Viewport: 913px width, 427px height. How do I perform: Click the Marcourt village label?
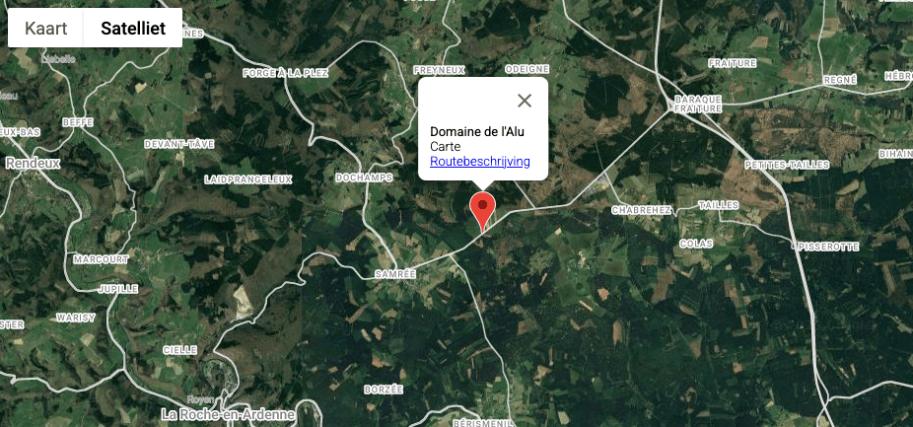tap(102, 259)
